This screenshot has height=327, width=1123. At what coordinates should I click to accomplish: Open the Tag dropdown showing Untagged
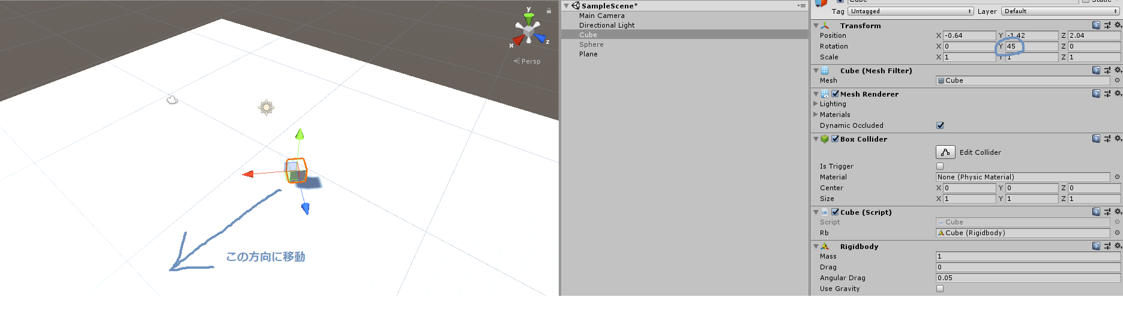(x=911, y=11)
